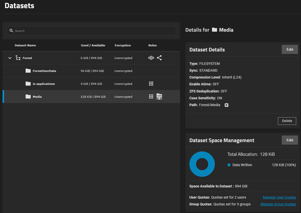The height and width of the screenshot is (213, 301).
Task: Collapse the Forest dataset tree chevron
Action: tap(10, 58)
